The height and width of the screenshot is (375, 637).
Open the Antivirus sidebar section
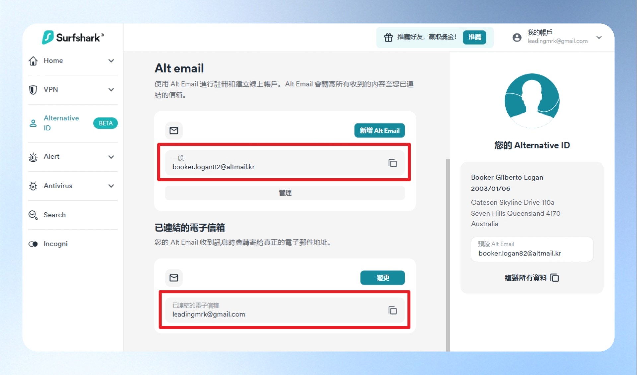(73, 186)
